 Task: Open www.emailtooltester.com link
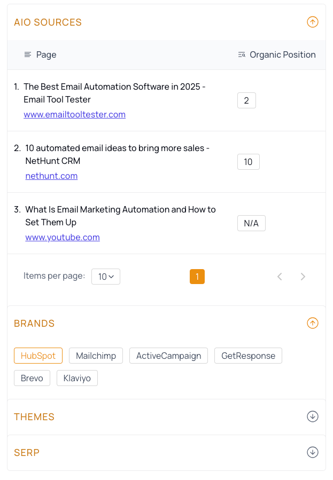pos(74,114)
